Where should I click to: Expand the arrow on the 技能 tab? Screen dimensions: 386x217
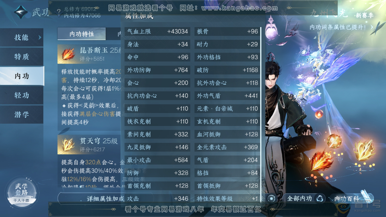pos(39,37)
